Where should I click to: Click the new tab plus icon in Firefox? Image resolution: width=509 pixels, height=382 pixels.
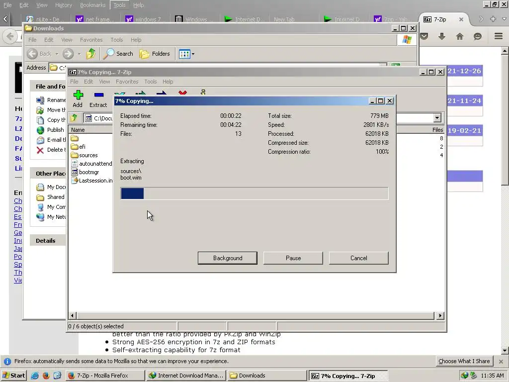pos(493,19)
